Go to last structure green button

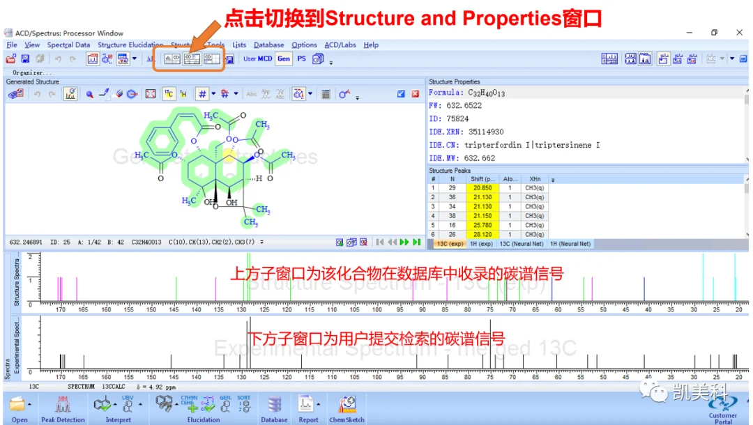pos(416,242)
